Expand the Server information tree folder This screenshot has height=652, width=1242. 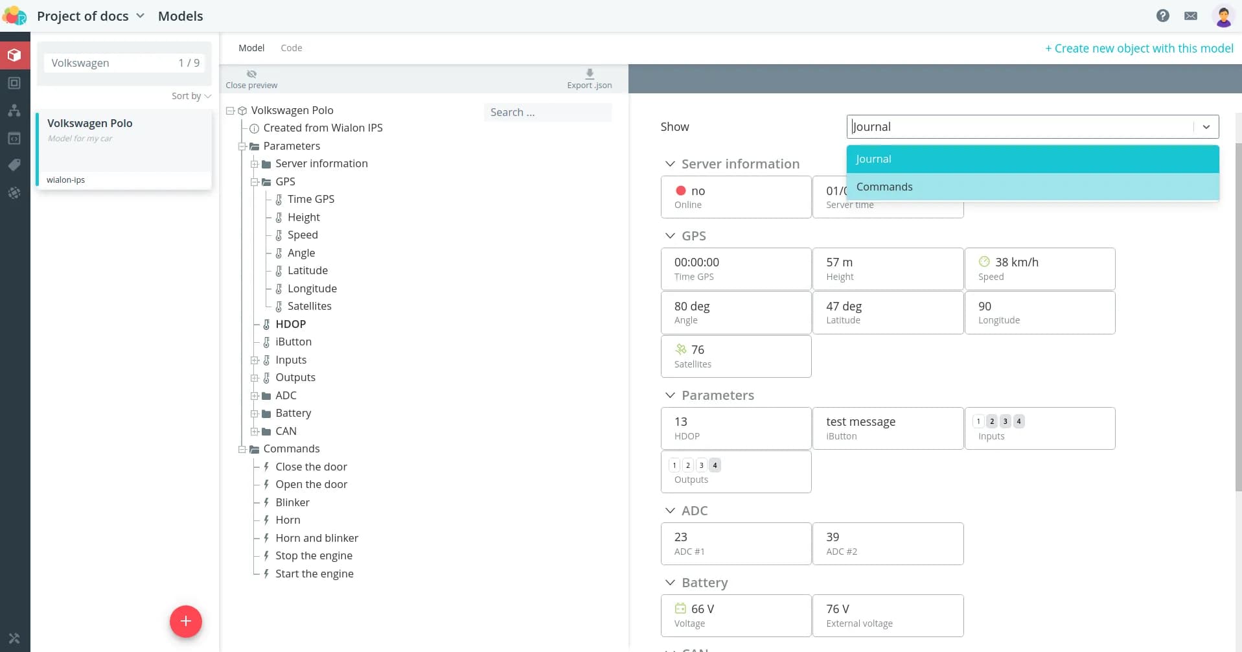pos(255,164)
